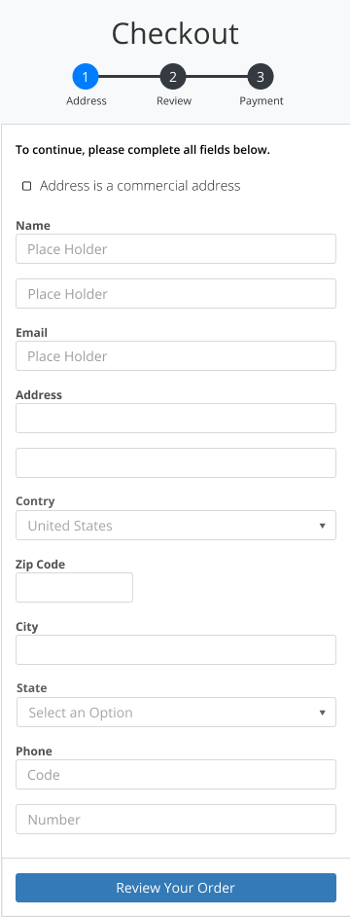
Task: Expand the State Select an Option dropdown
Action: point(177,713)
